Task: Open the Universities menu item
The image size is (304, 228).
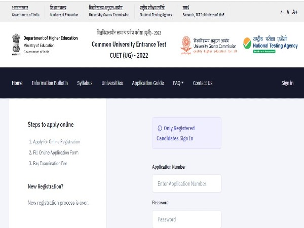Action: click(112, 83)
